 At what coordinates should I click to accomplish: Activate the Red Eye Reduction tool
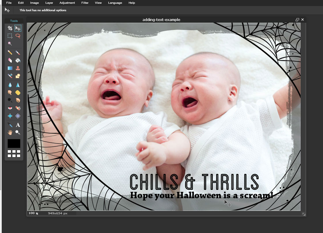(x=10, y=108)
